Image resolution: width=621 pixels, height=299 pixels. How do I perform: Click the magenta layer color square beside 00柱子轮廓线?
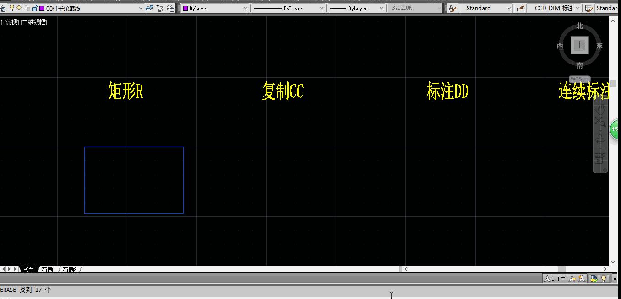[x=42, y=8]
